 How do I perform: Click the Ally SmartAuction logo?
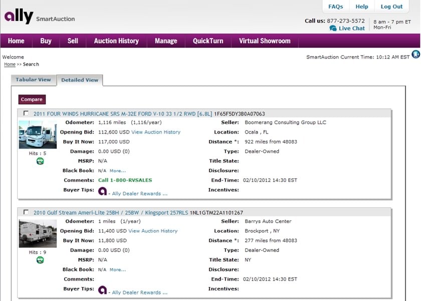40,16
